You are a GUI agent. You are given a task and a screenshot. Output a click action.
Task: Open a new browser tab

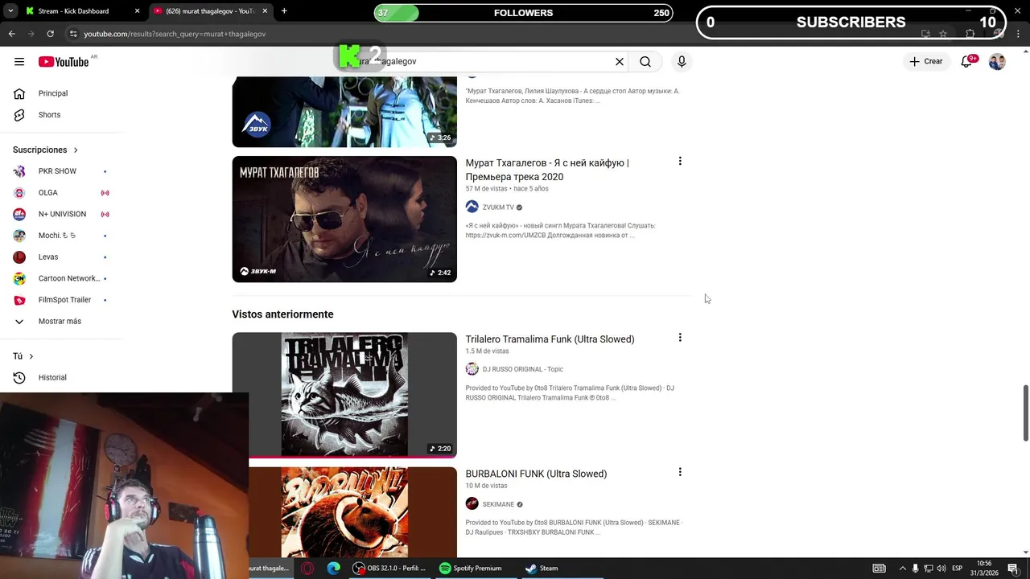pos(284,11)
